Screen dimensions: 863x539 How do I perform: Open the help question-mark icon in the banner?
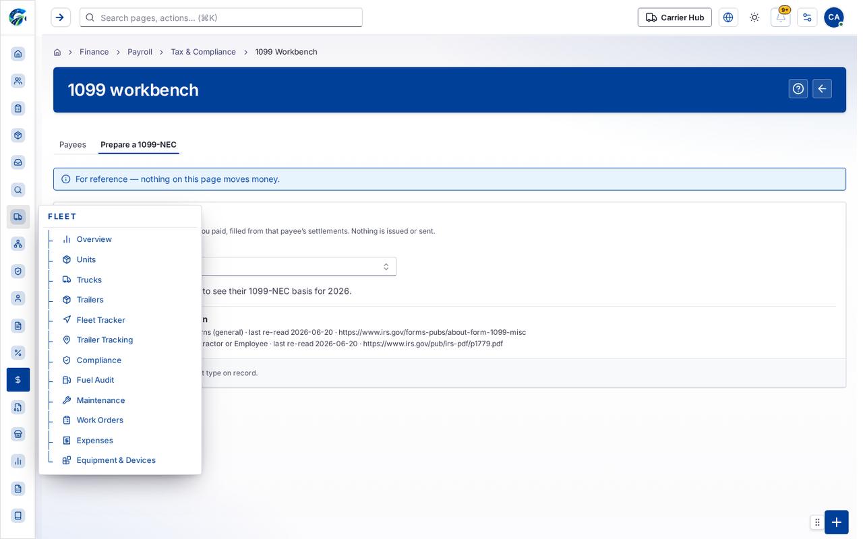pyautogui.click(x=798, y=89)
